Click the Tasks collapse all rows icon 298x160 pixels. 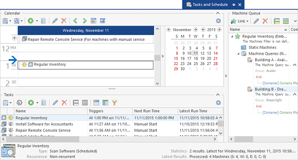click(85, 102)
